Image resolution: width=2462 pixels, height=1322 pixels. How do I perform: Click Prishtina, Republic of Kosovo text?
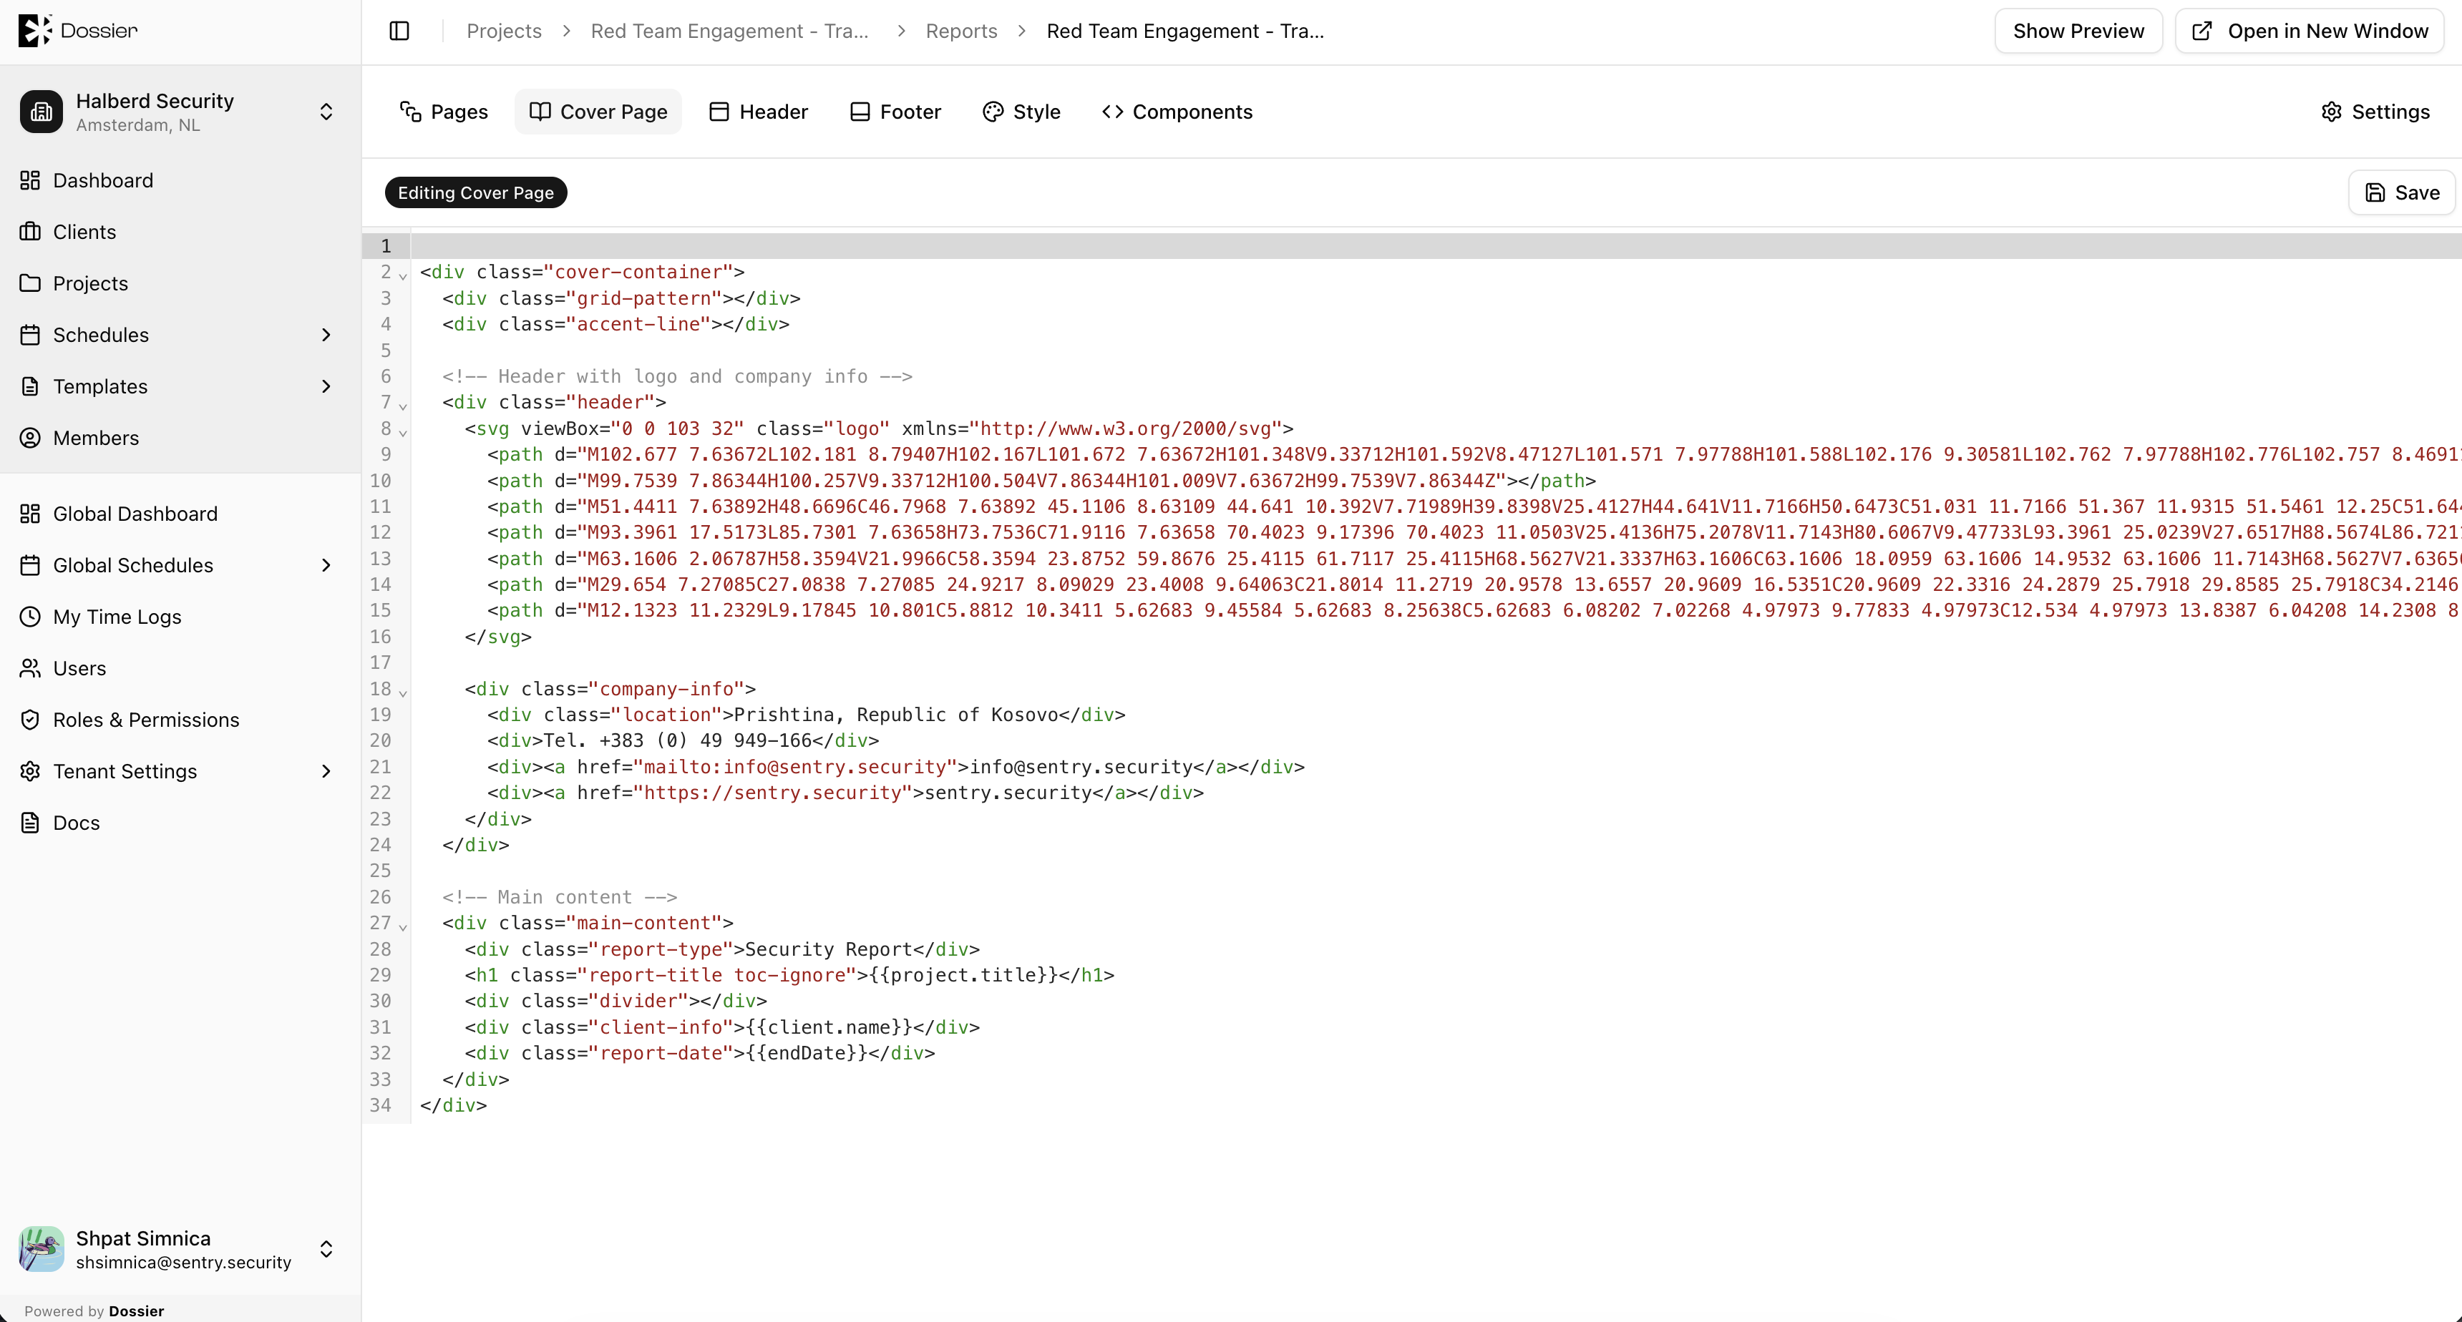[x=895, y=715]
